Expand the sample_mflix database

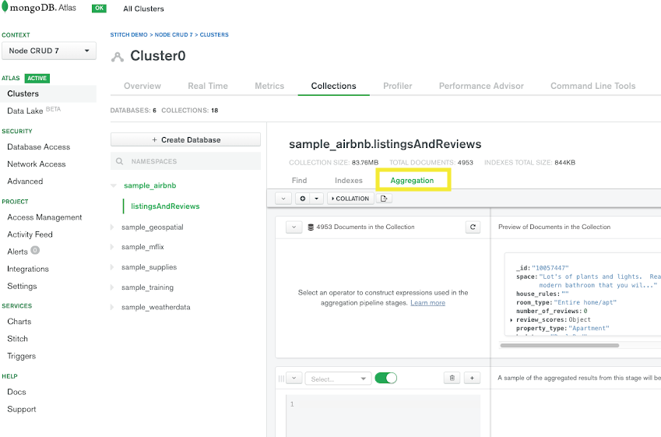pyautogui.click(x=112, y=247)
